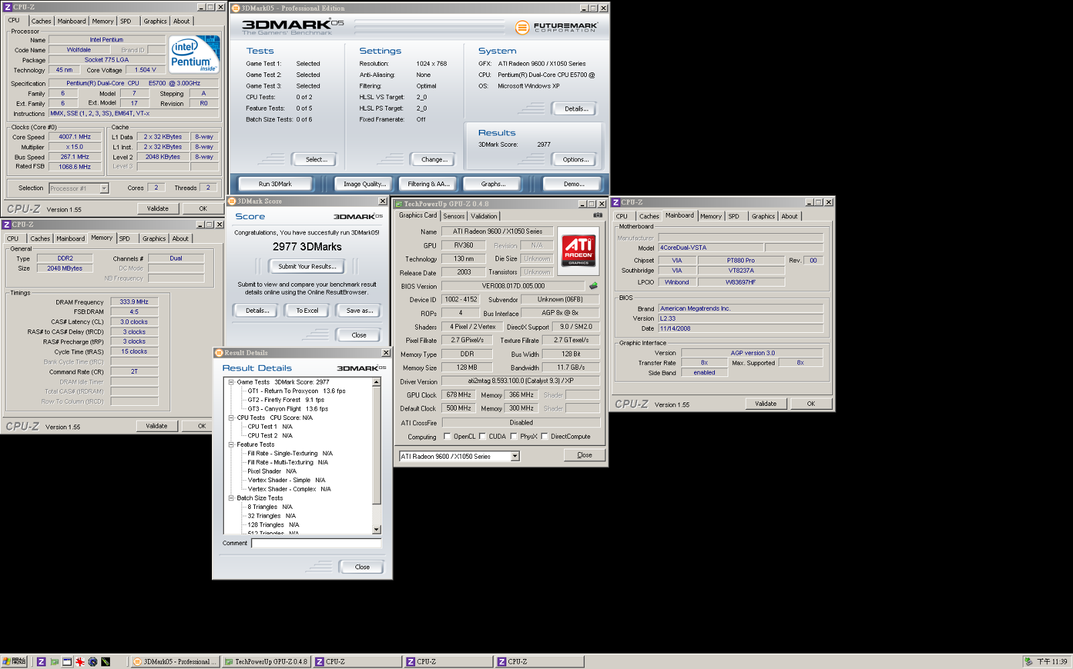Click the window-shaped quick launch icon

67,662
